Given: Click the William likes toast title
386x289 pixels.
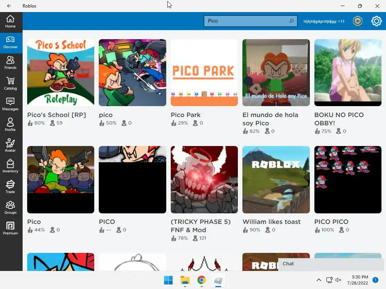Looking at the screenshot, I should pos(271,222).
